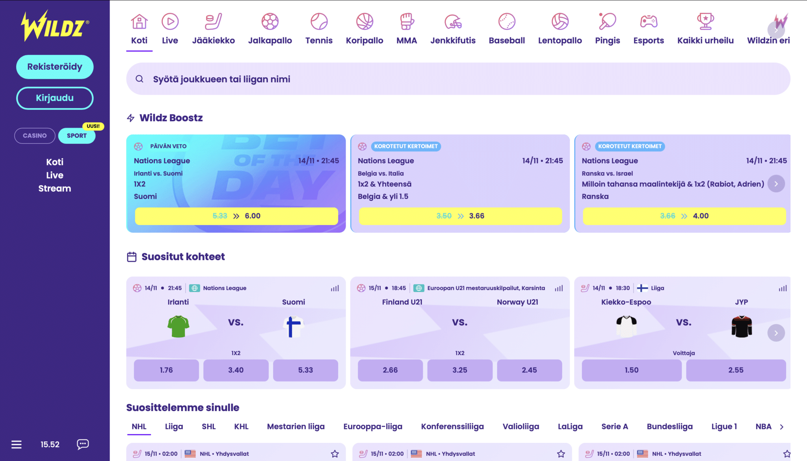Advance Suositut kohteet carousel with arrow
This screenshot has width=807, height=461.
point(776,333)
